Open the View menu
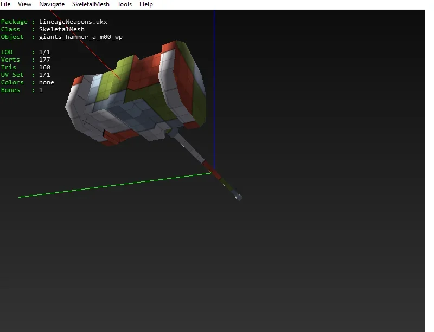434x332 pixels. 24,4
